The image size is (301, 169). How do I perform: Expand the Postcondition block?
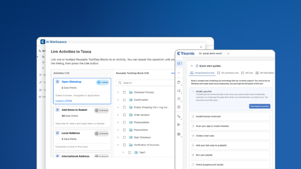tap(118, 122)
